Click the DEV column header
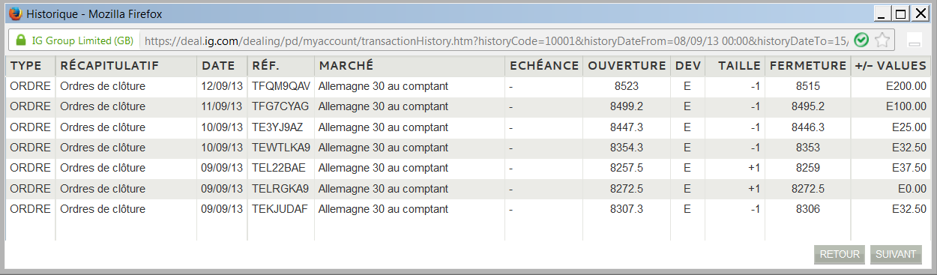The width and height of the screenshot is (937, 275). coord(687,66)
